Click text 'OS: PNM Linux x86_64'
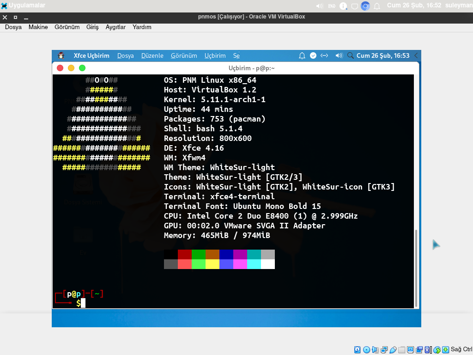Screen dimensions: 473x355 (210, 80)
